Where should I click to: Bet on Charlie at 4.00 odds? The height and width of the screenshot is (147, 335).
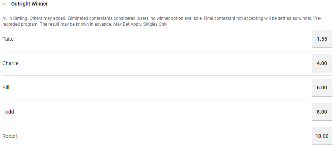click(322, 63)
